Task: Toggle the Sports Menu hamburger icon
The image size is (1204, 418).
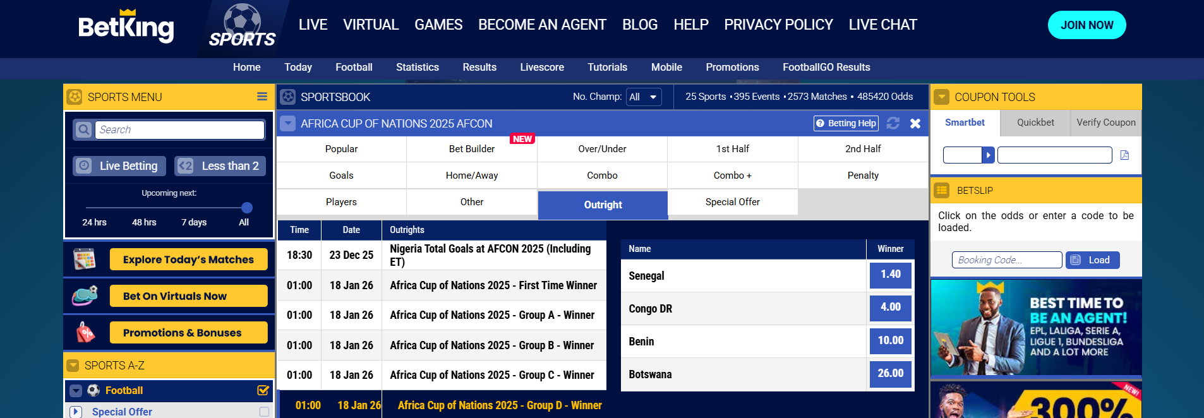Action: [262, 97]
